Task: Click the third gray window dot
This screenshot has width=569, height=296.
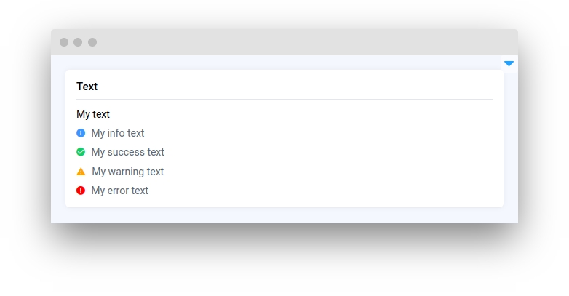Action: (92, 42)
